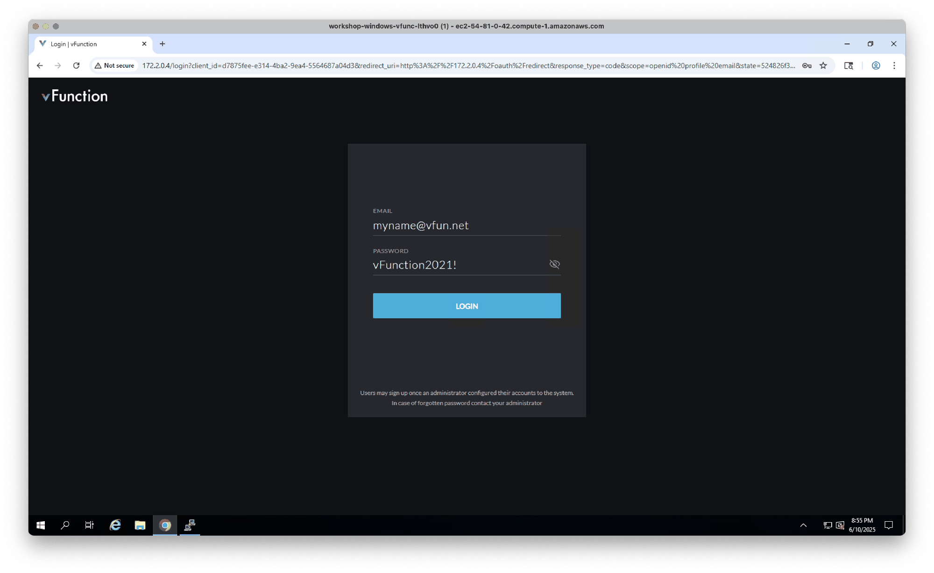Open the Chrome profile icon

[876, 65]
